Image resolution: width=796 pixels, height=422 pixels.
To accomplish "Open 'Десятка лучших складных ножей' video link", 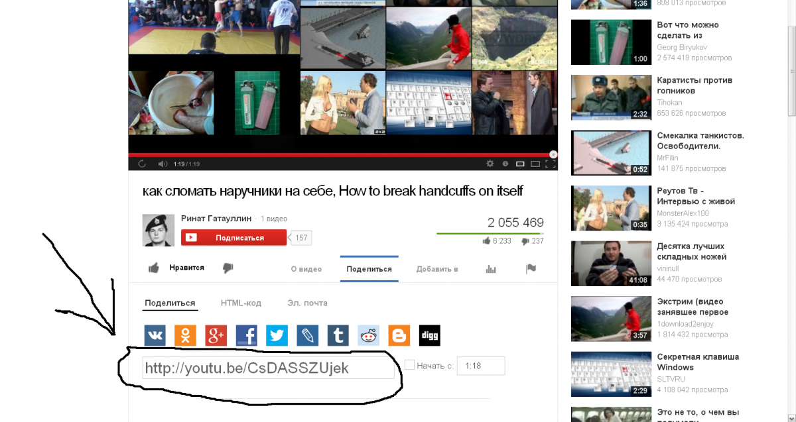I will pos(692,251).
